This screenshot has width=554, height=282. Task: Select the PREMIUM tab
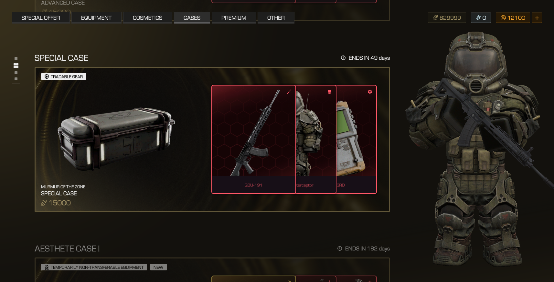tap(234, 18)
